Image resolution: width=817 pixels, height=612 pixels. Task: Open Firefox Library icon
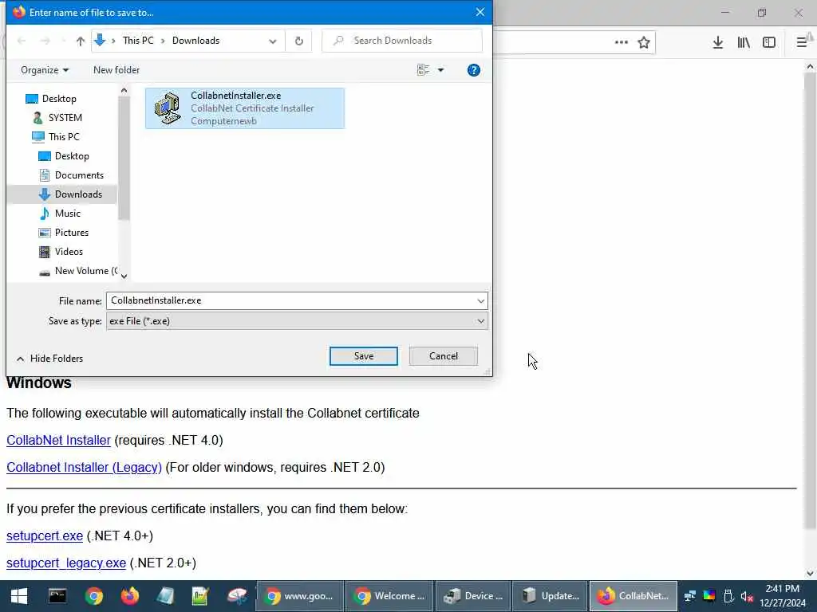744,43
